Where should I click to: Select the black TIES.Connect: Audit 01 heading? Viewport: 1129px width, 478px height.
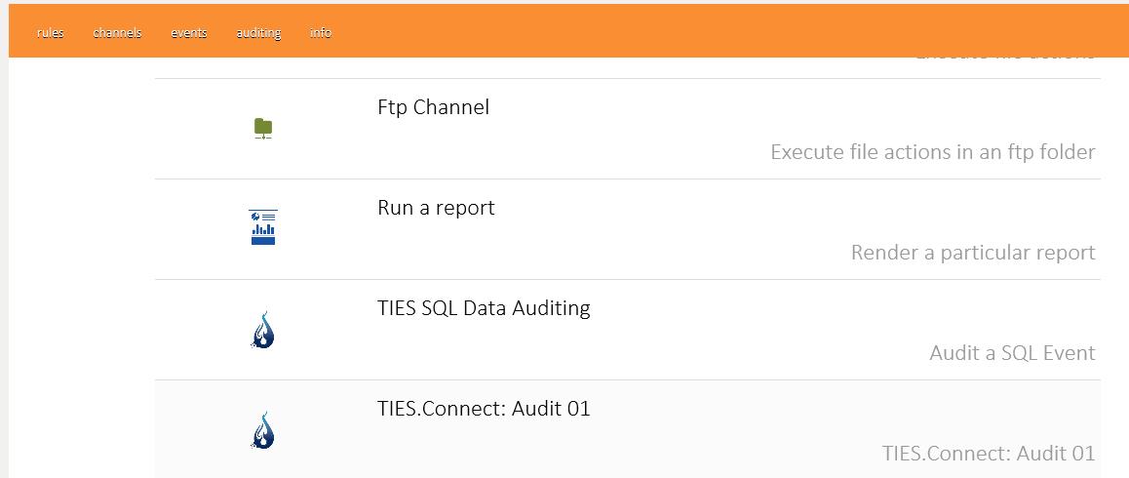(x=484, y=409)
